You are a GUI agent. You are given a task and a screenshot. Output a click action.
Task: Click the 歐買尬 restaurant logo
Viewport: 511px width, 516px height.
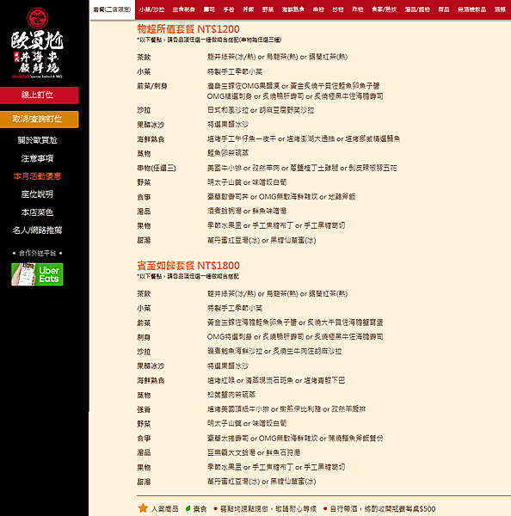37,43
